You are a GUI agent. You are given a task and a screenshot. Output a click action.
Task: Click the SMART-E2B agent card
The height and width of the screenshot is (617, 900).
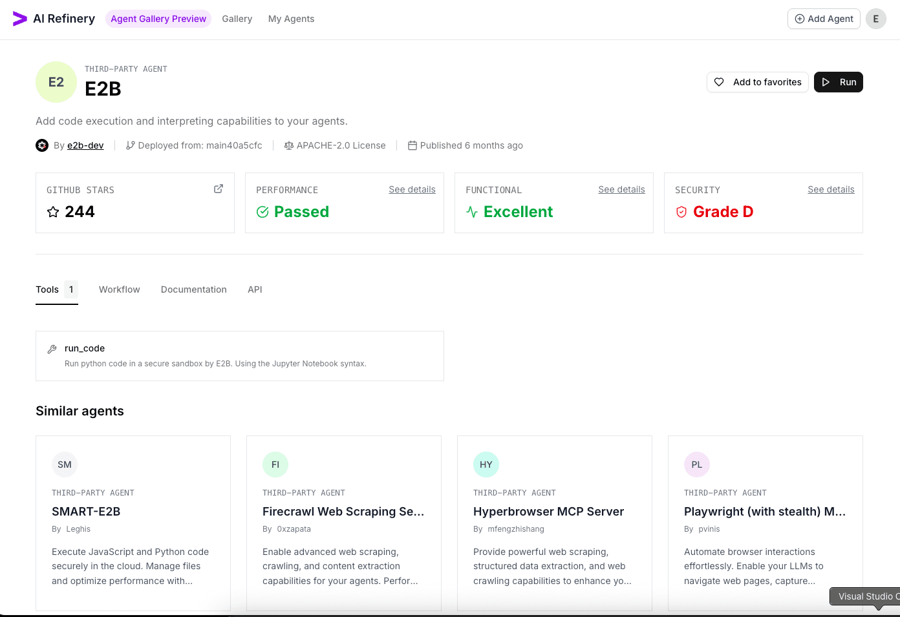[x=133, y=523]
